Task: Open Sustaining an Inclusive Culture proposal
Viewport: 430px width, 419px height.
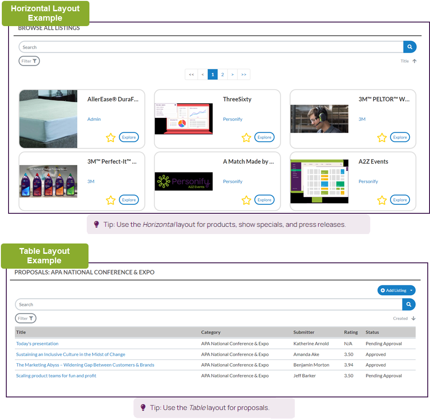Action: [x=71, y=355]
